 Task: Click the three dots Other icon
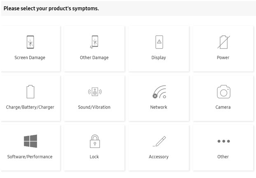point(223,141)
